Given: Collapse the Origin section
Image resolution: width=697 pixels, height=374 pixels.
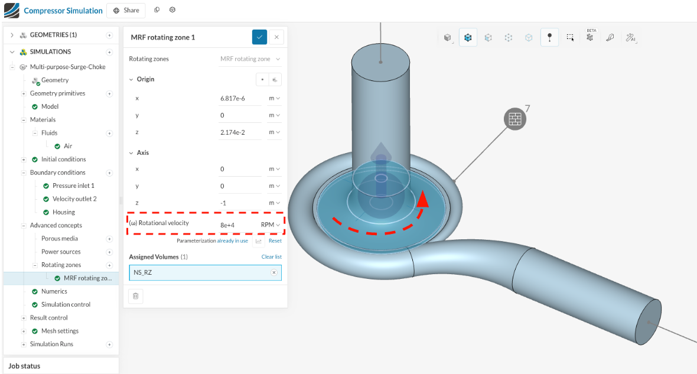Looking at the screenshot, I should pos(131,80).
